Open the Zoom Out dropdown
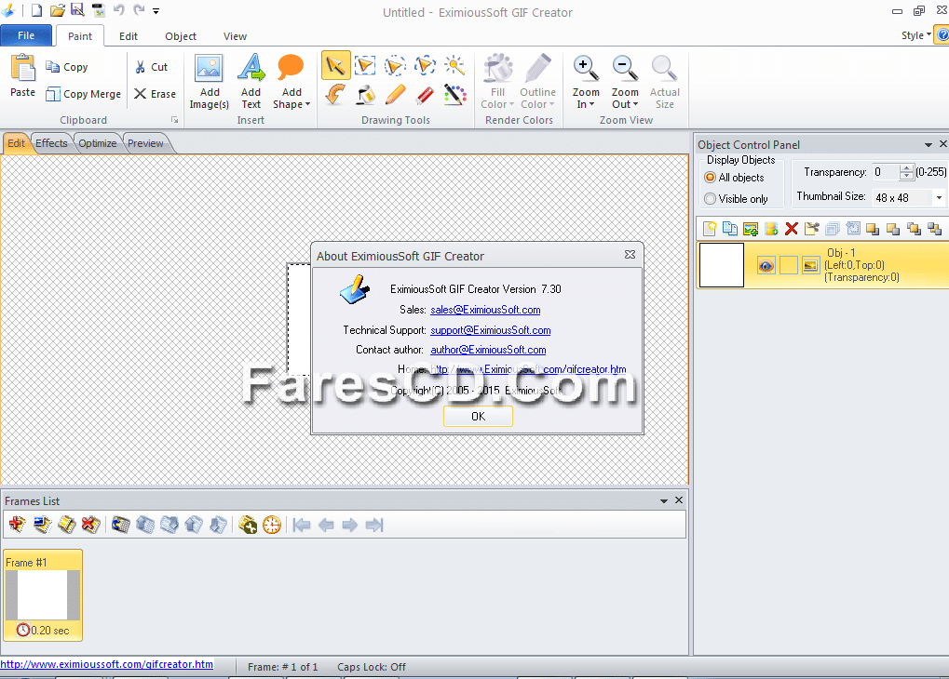This screenshot has height=679, width=949. (x=625, y=104)
